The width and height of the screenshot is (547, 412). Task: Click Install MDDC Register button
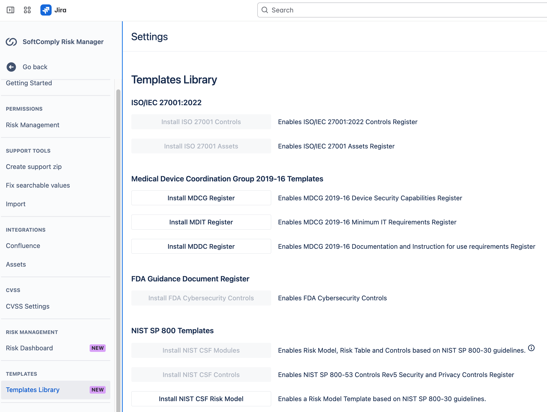[x=201, y=246]
